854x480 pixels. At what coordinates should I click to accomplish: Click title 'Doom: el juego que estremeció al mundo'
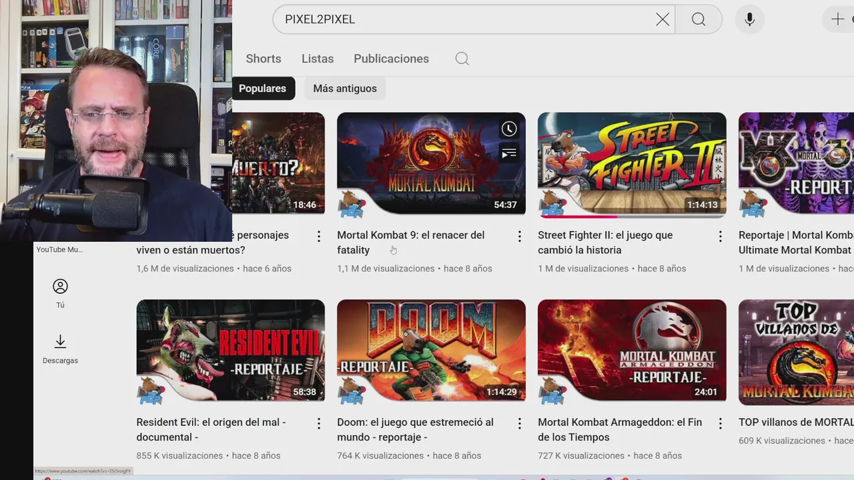415,429
